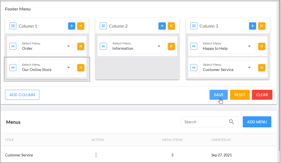Click the reorder handle for Happy to Help
The height and width of the screenshot is (163, 281).
coord(194,46)
